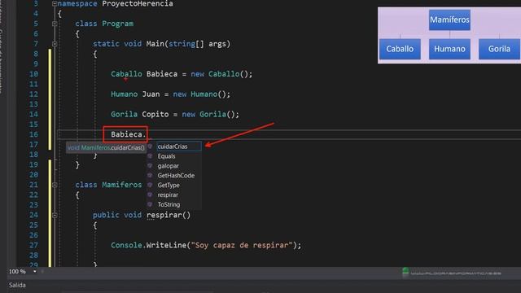The height and width of the screenshot is (293, 521).
Task: Click the Humano type name starting line 12
Action: (124, 94)
